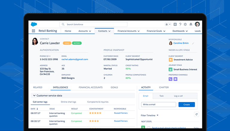Viewport: 230px width, 131px height.
Task: Expand the Financial Goals chevron
Action: tap(164, 31)
